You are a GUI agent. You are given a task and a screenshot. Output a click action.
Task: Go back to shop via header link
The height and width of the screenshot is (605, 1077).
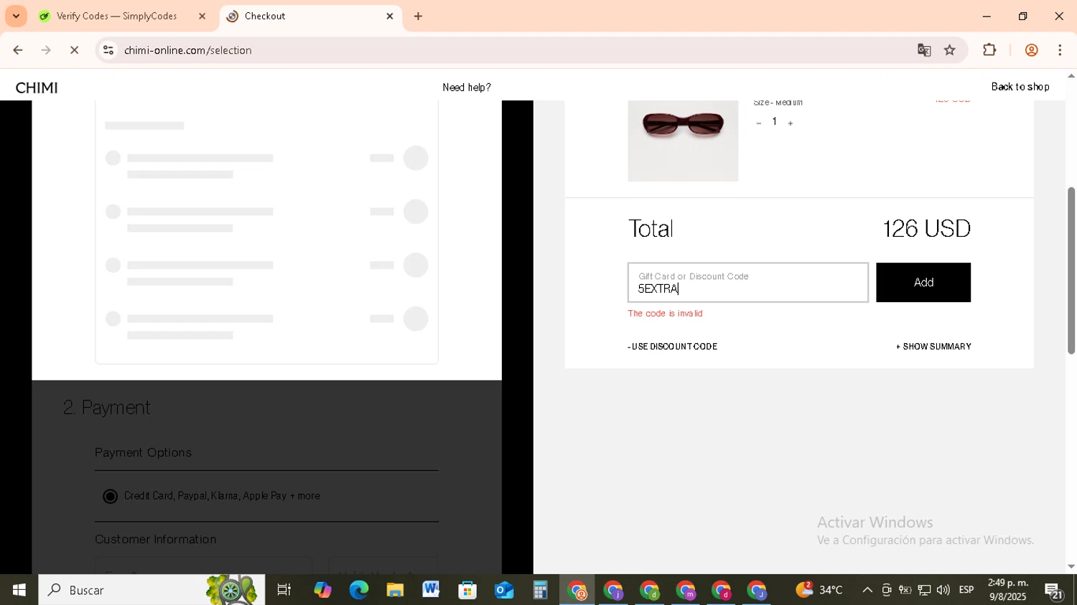pos(1020,87)
